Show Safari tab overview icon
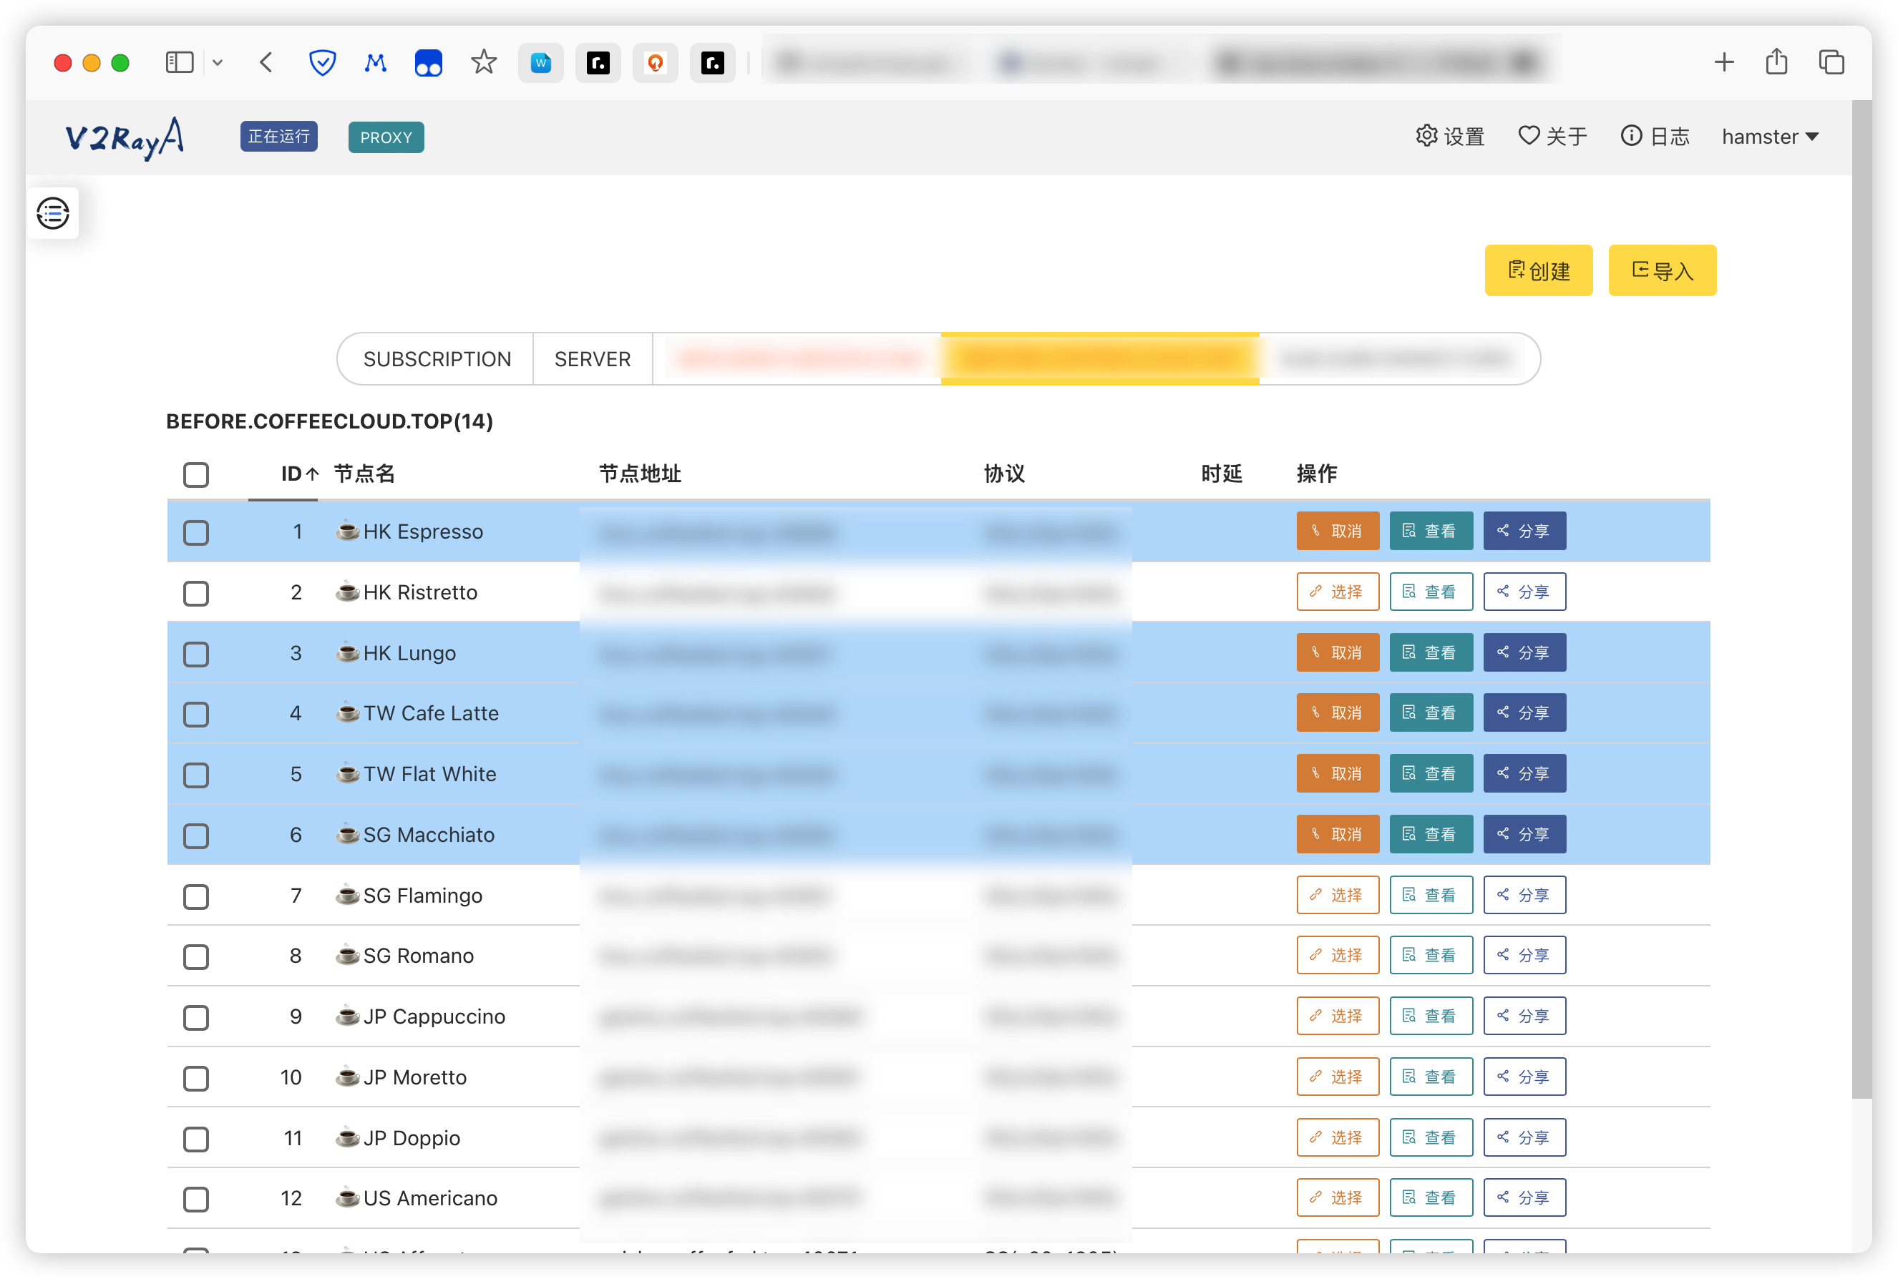Screen dimensions: 1898x1279 click(1831, 63)
